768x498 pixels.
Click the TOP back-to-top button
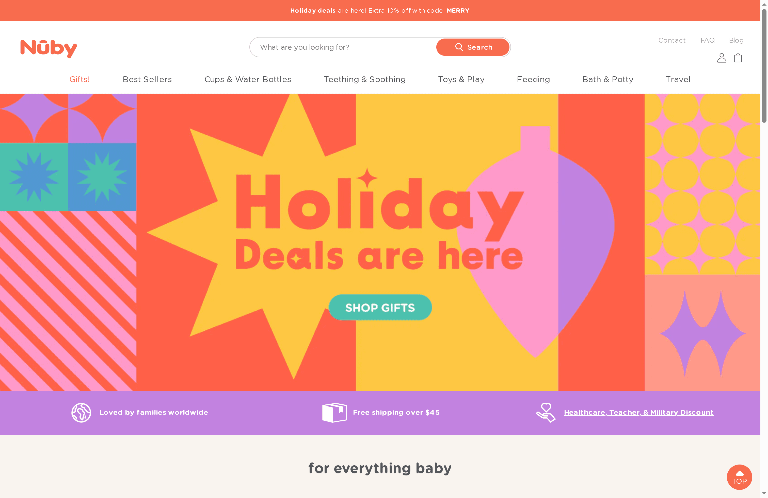pyautogui.click(x=739, y=477)
